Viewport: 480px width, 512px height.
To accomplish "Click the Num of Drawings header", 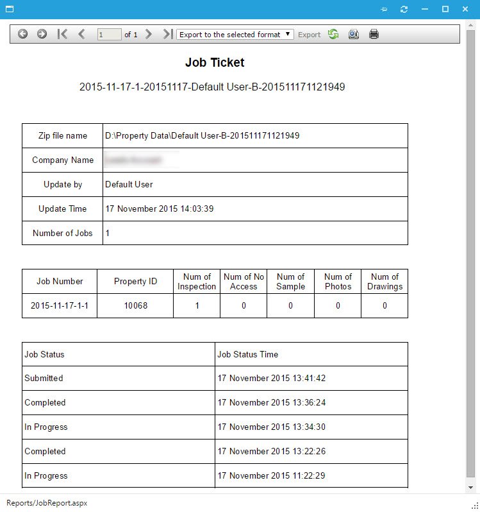I will click(x=385, y=282).
